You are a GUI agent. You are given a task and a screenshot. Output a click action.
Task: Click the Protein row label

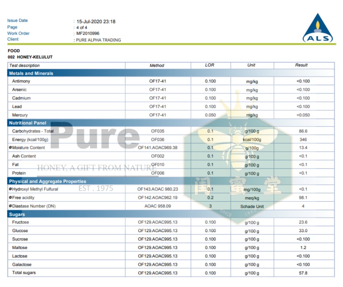[19, 173]
